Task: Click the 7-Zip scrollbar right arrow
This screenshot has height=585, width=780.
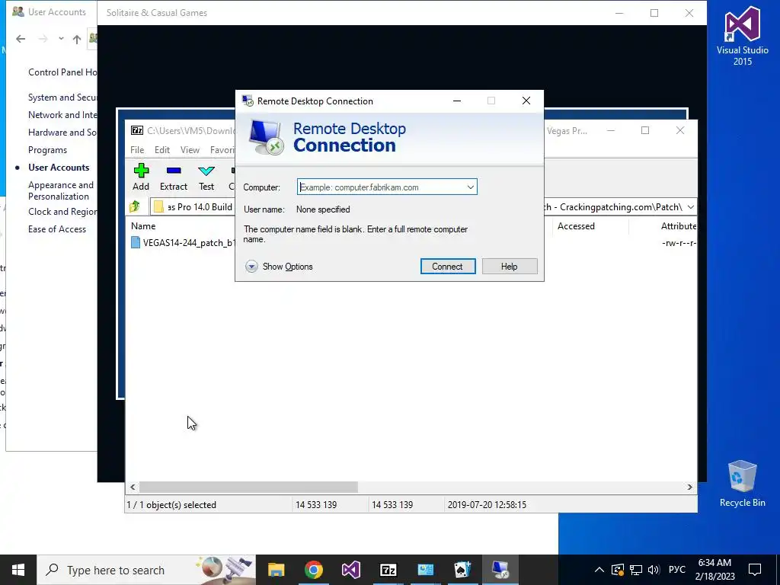Action: click(689, 487)
